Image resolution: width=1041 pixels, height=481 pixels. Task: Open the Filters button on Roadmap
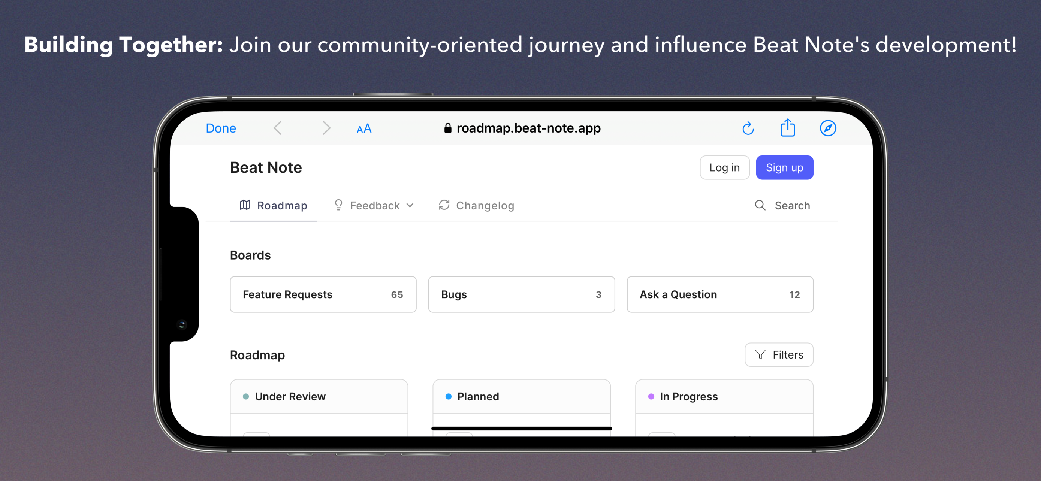pos(779,355)
